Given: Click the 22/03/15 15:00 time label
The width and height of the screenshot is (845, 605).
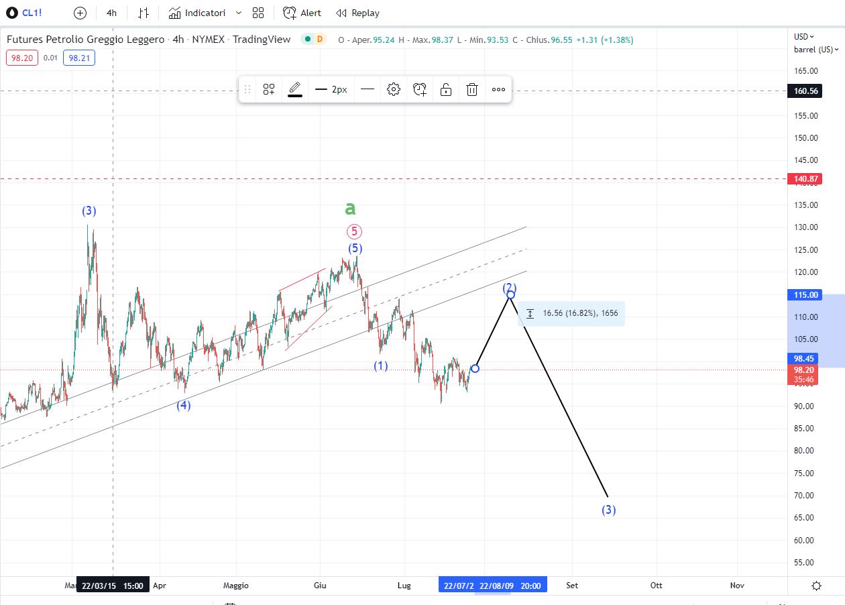Looking at the screenshot, I should [x=112, y=586].
